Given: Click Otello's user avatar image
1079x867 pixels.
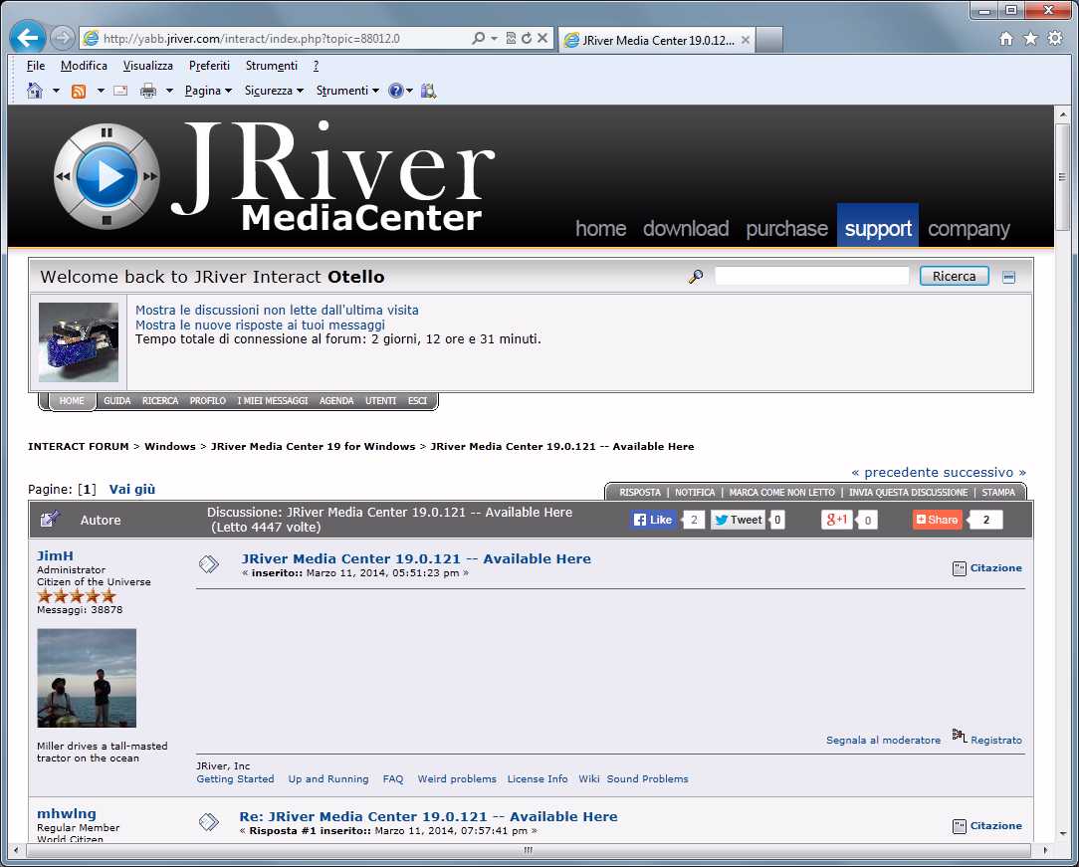Looking at the screenshot, I should tap(79, 342).
